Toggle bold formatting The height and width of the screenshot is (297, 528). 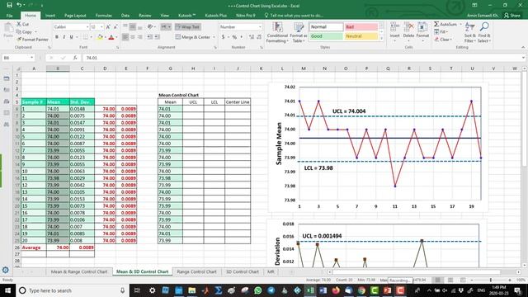pos(57,37)
